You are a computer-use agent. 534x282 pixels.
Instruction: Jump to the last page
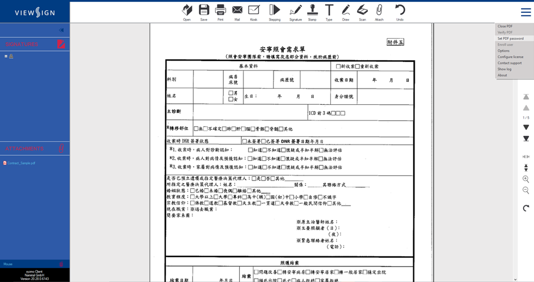click(x=526, y=139)
